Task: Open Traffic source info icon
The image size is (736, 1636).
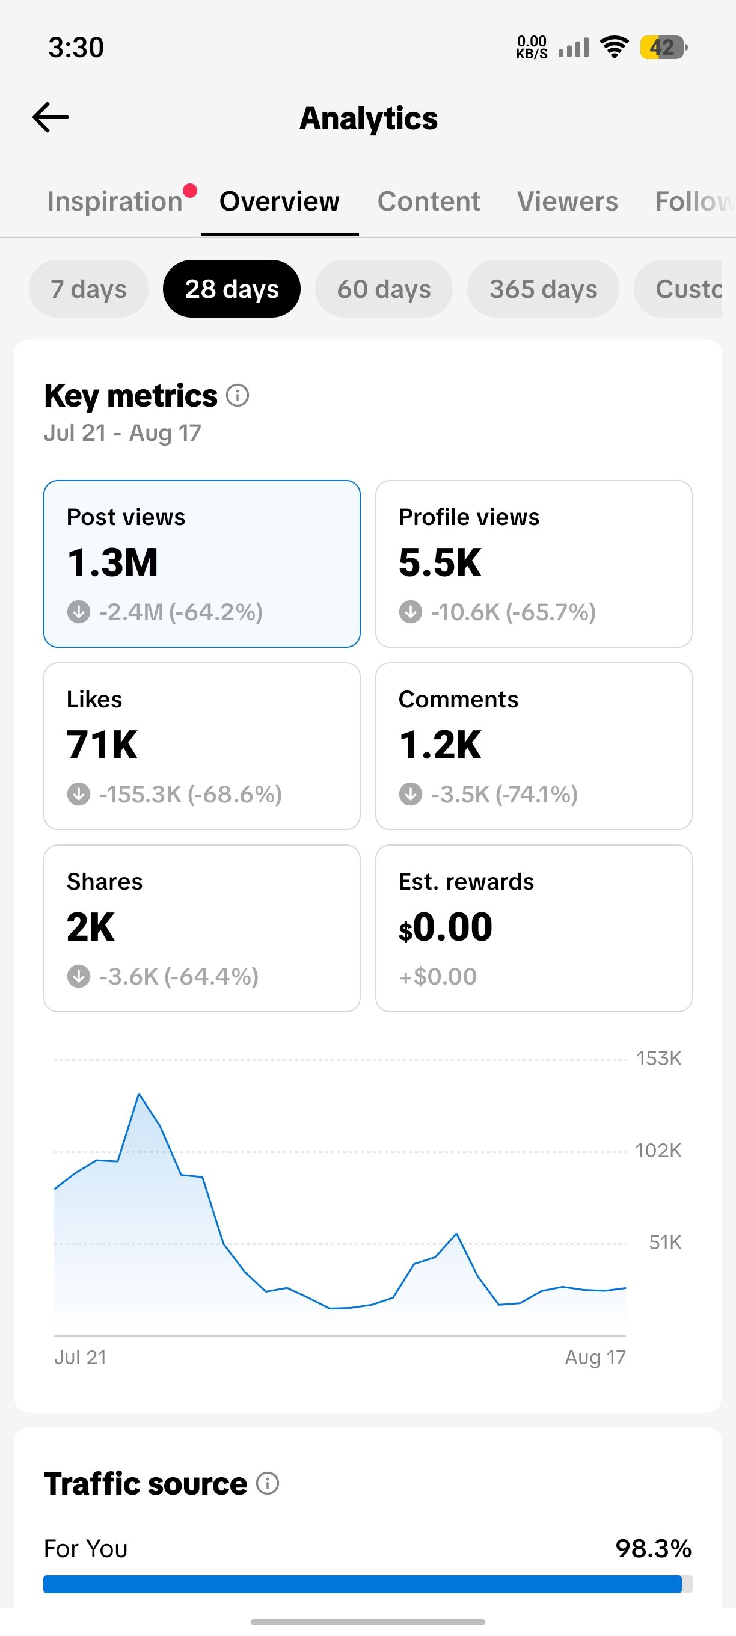Action: [x=268, y=1484]
